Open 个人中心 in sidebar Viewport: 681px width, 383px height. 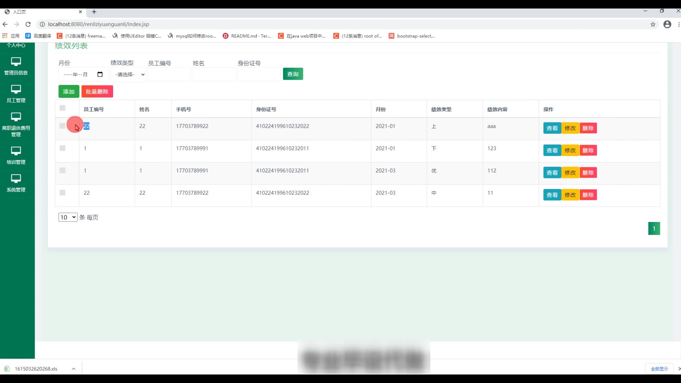tap(16, 45)
